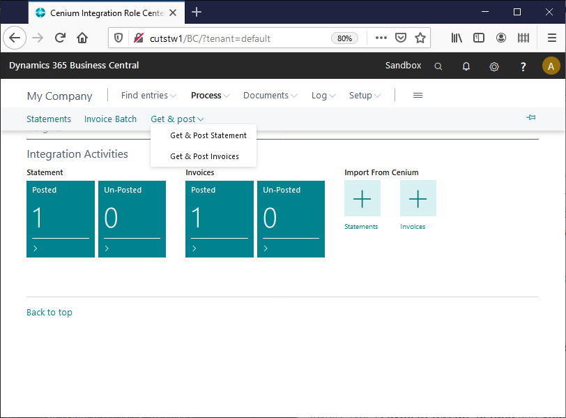
Task: Open Business Central settings gear
Action: click(494, 66)
